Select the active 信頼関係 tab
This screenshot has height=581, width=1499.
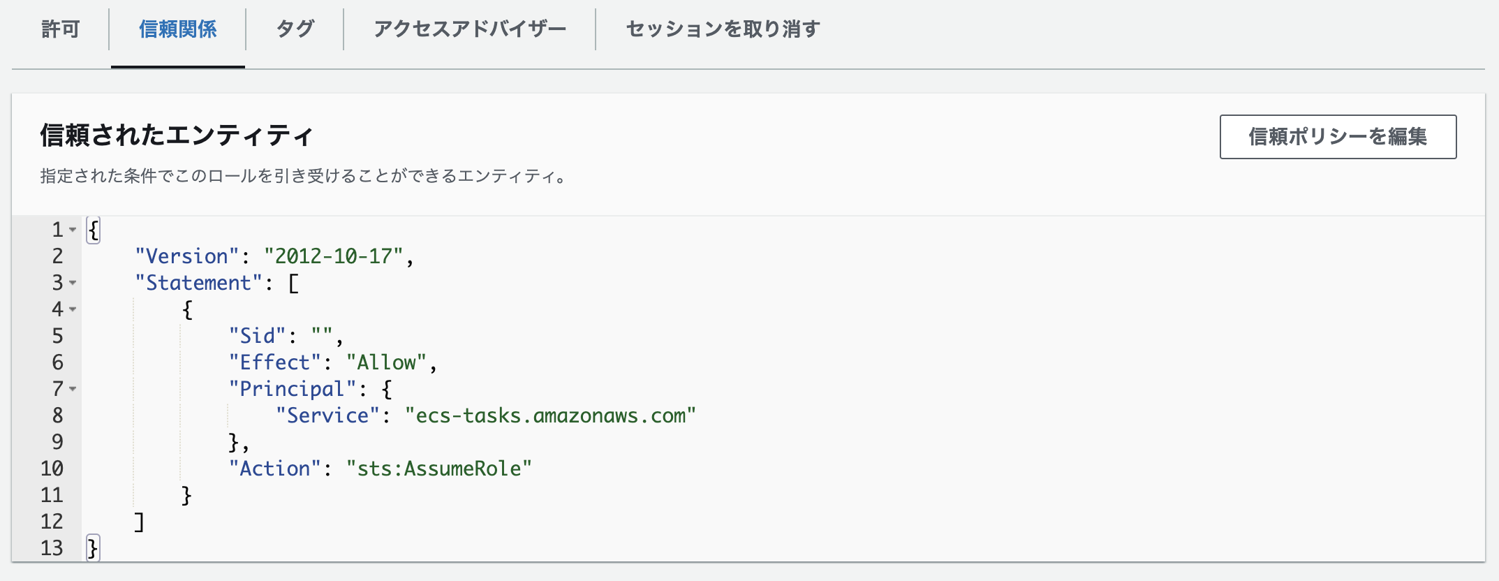point(177,29)
